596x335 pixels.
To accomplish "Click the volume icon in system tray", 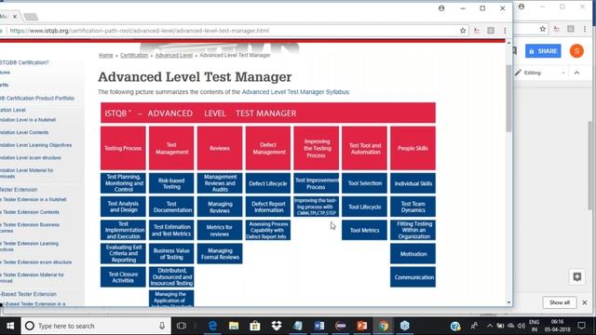I will (x=521, y=326).
